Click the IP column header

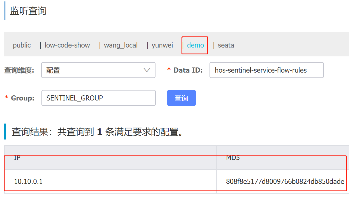pos(17,157)
